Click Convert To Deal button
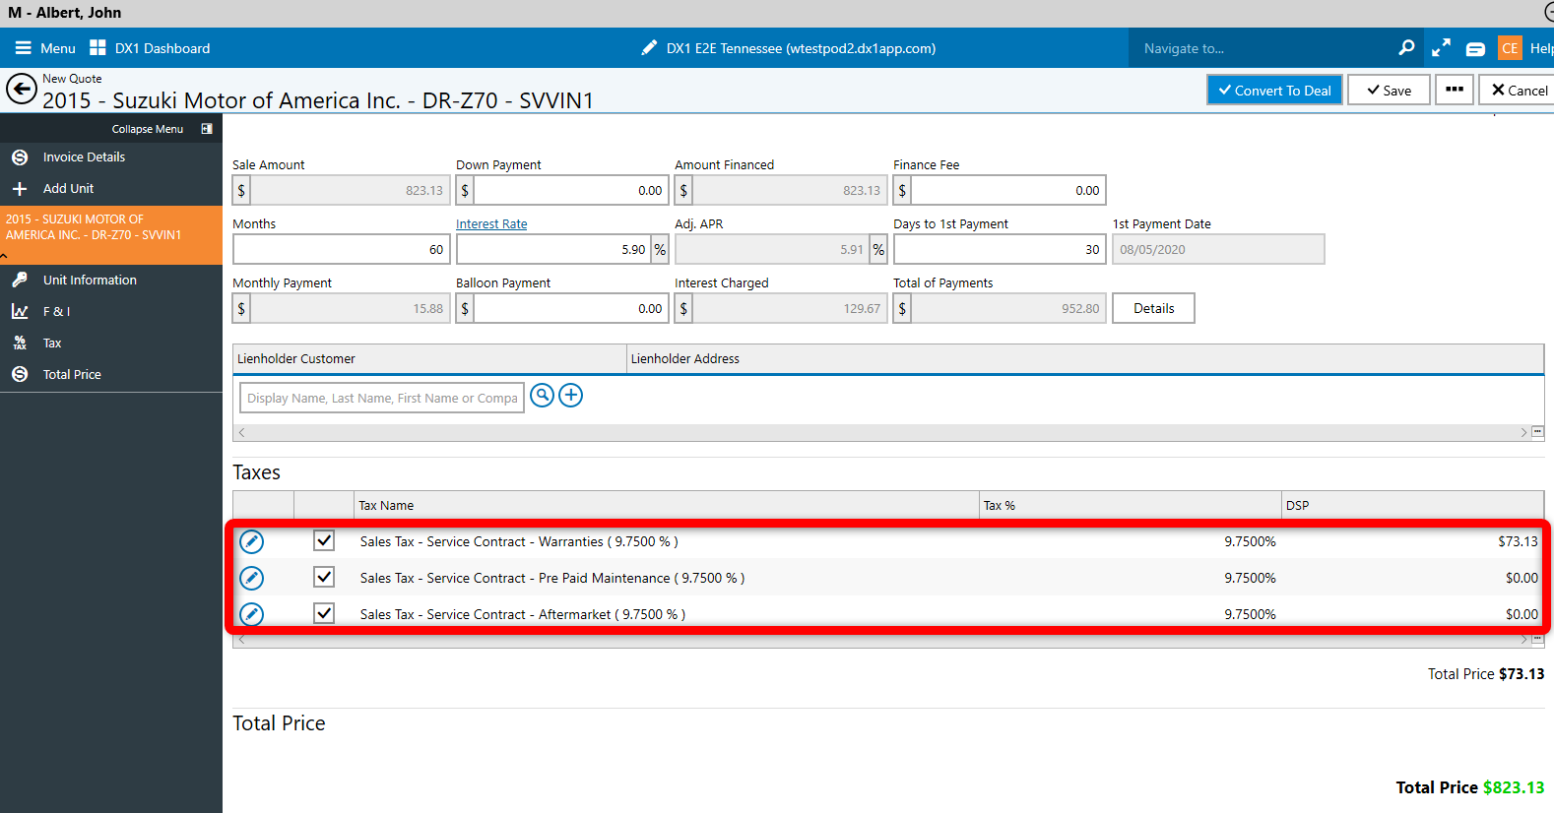 pyautogui.click(x=1274, y=90)
